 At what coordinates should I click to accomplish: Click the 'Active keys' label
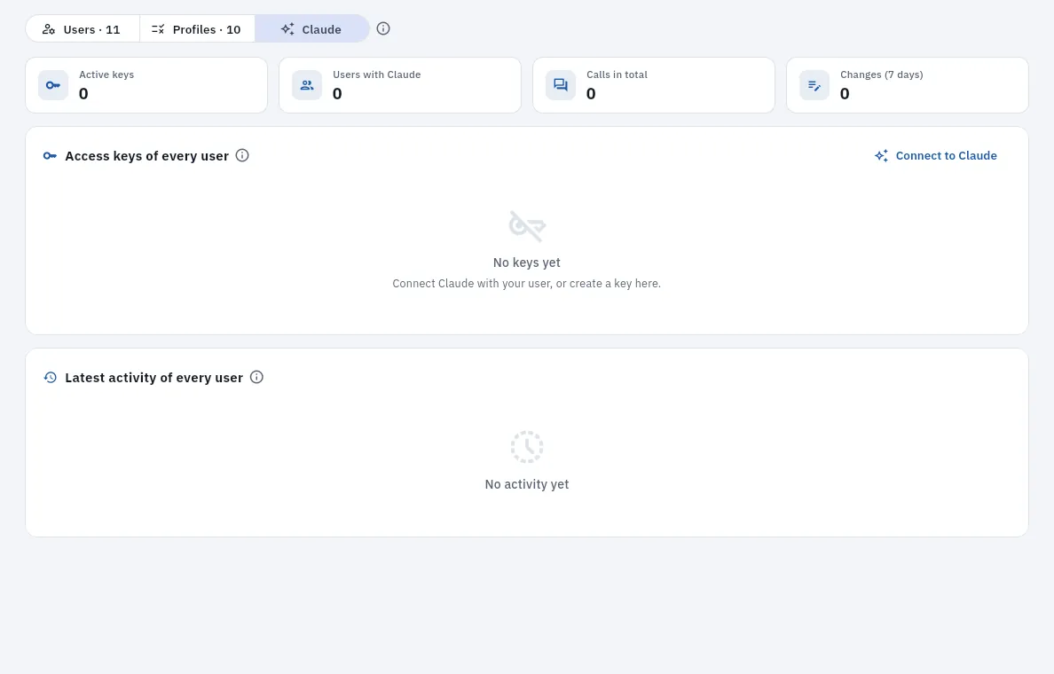pyautogui.click(x=106, y=74)
